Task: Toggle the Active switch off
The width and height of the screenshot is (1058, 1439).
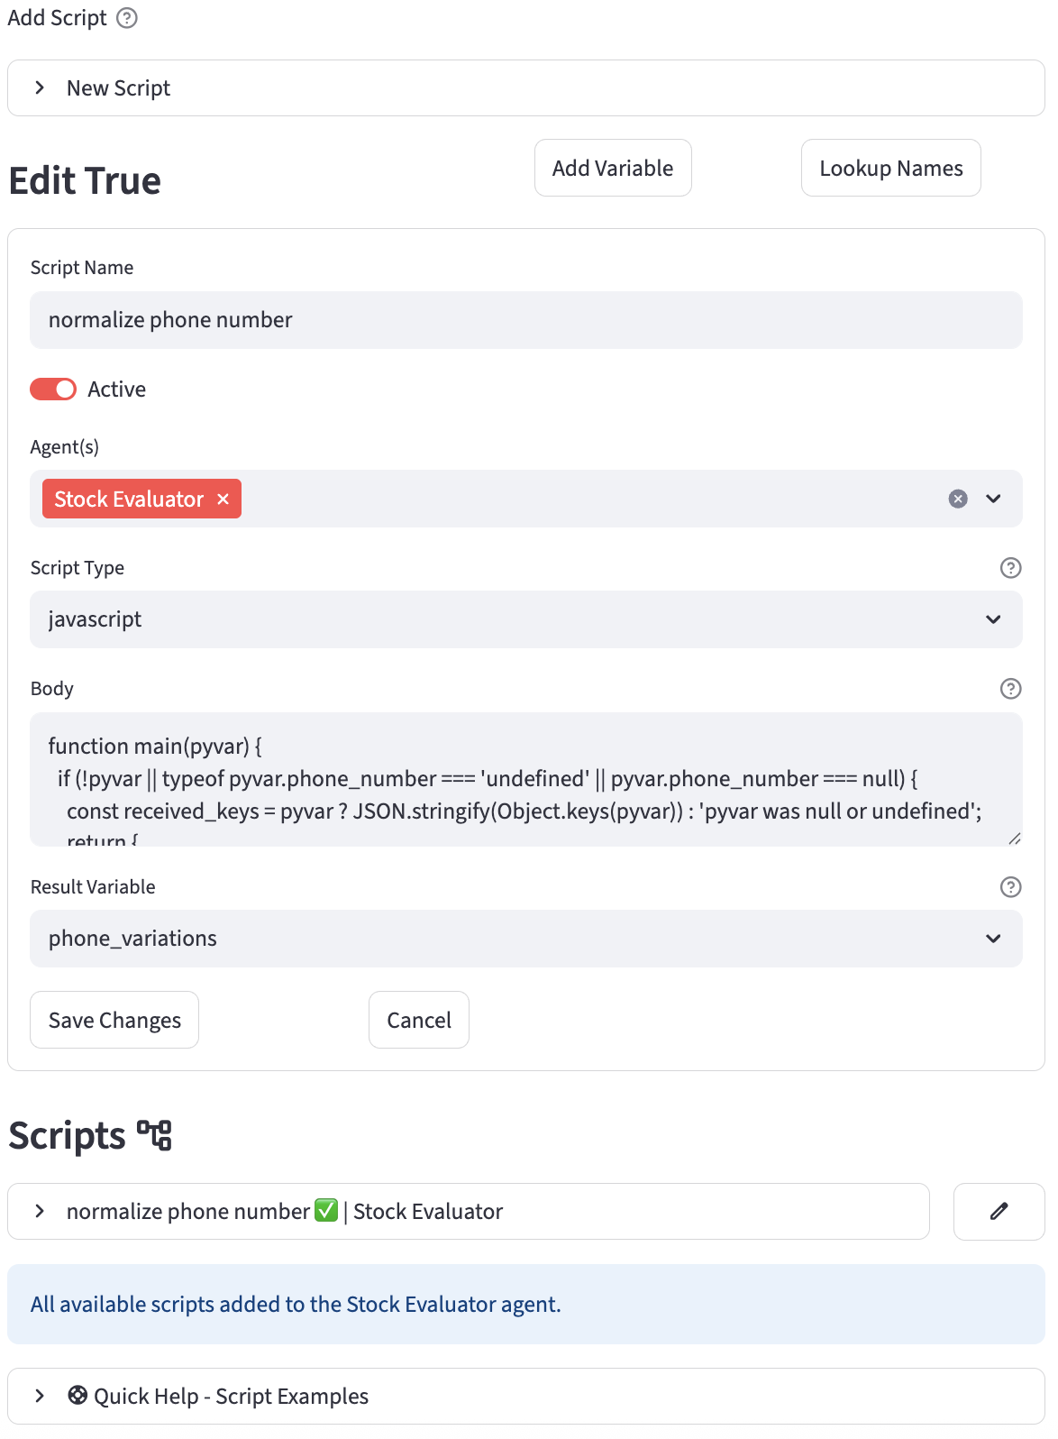Action: tap(53, 390)
